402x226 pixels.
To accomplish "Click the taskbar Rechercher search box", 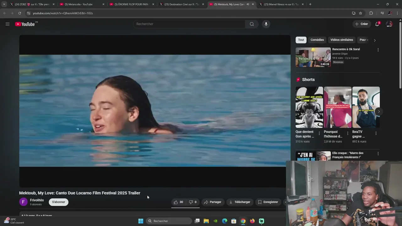I will coord(169,221).
